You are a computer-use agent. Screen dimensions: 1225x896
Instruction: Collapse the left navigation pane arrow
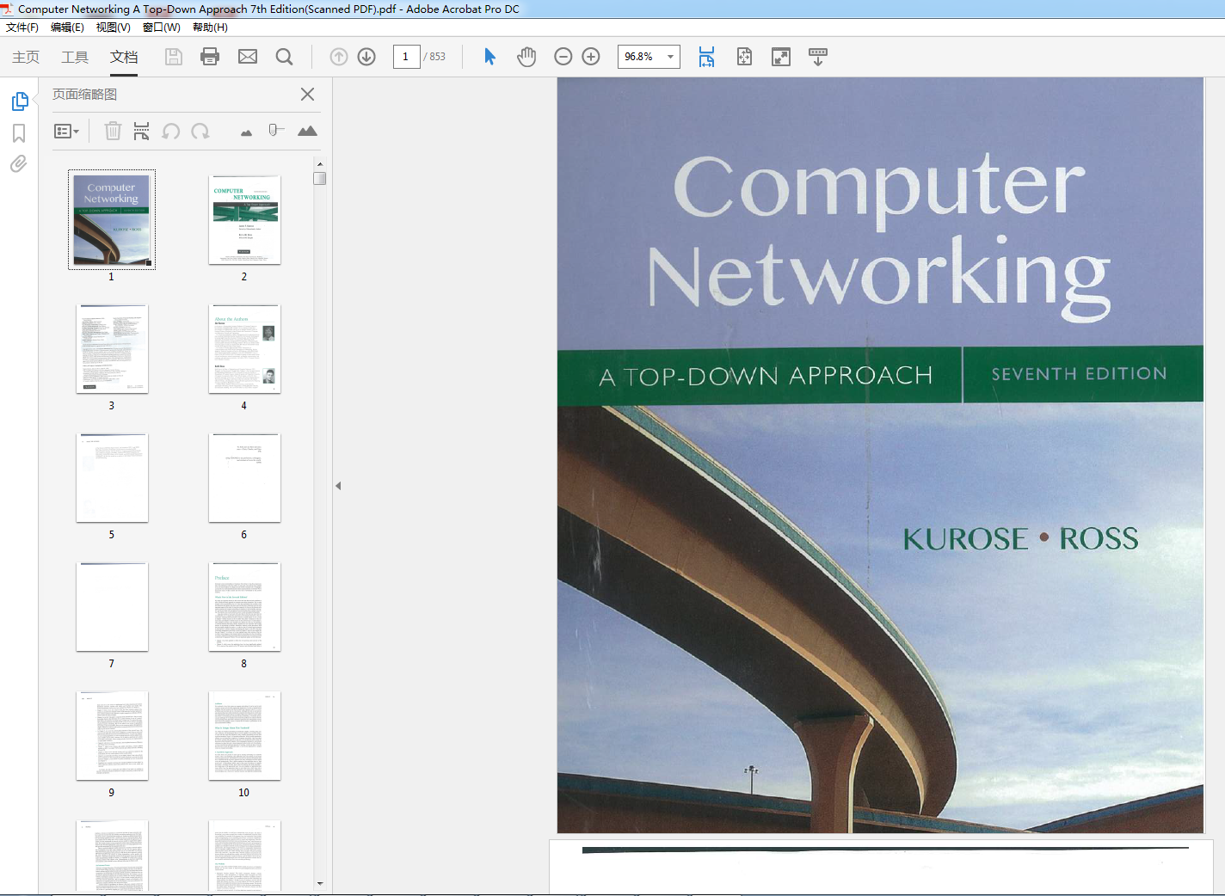coord(338,486)
